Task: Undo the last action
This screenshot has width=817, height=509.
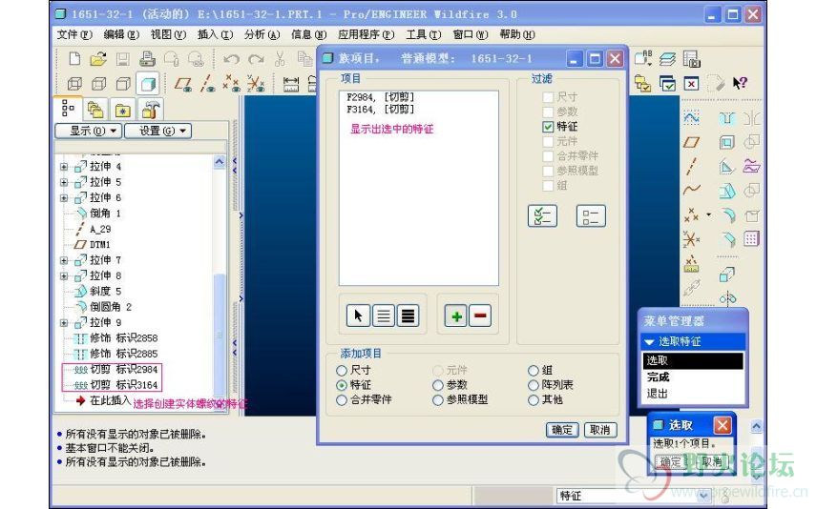Action: [231, 59]
